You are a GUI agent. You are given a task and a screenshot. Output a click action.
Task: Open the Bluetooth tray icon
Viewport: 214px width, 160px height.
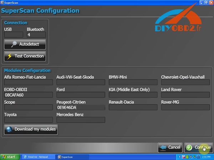click(x=180, y=157)
